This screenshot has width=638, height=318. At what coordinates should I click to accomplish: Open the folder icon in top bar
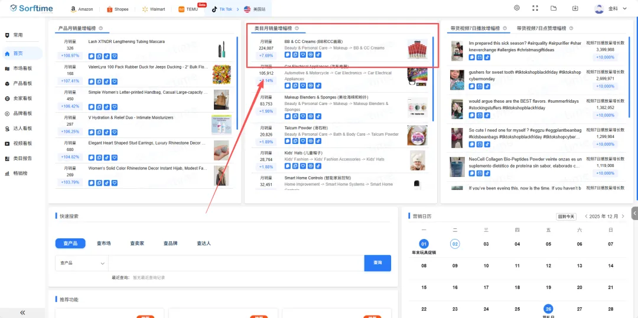pos(554,8)
